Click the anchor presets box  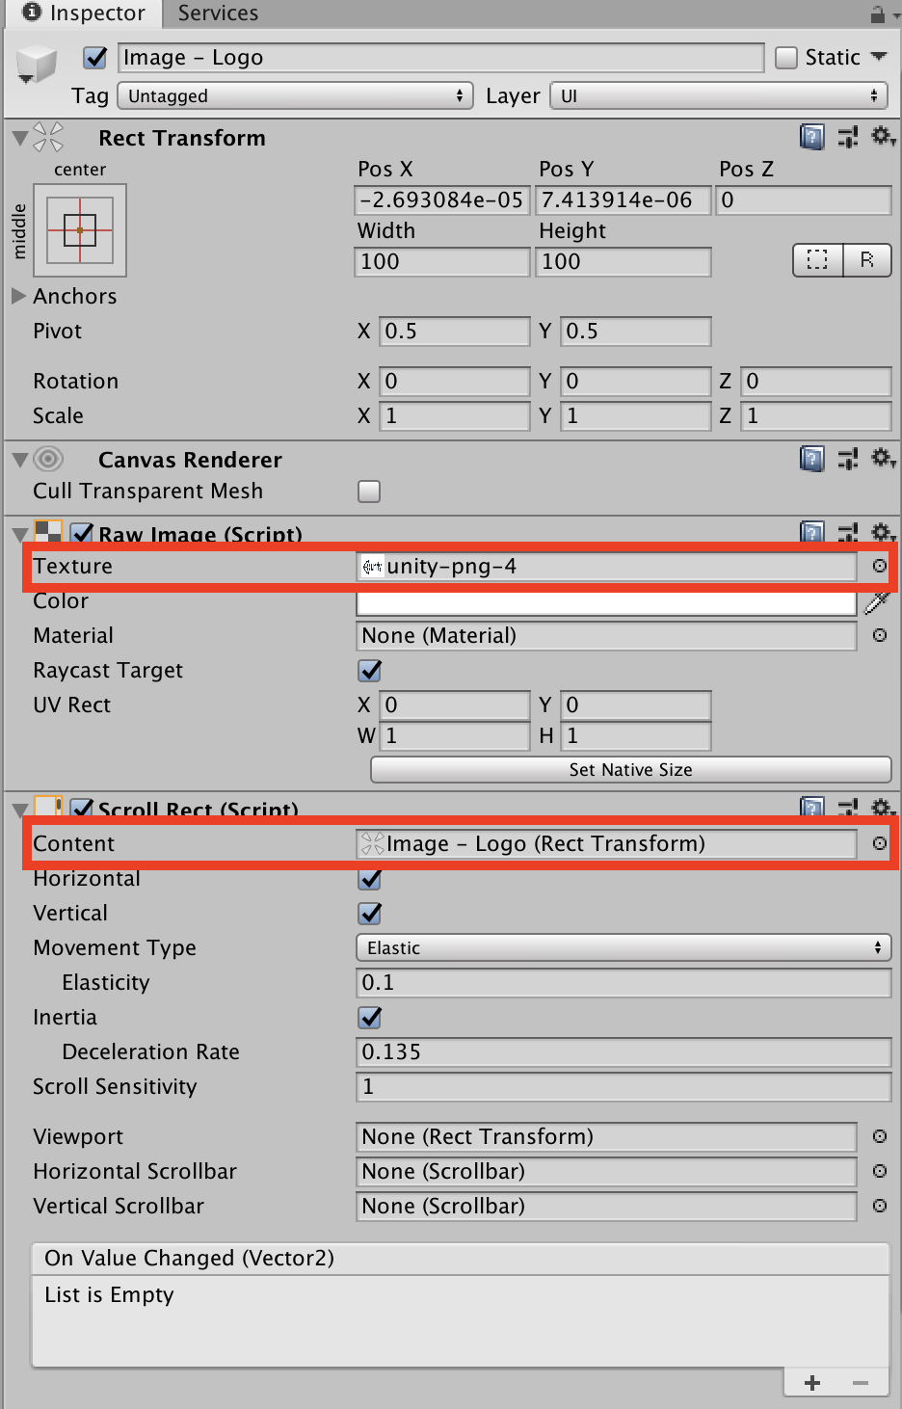click(x=80, y=229)
